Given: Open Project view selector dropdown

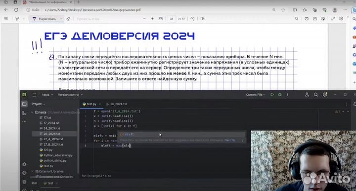Looking at the screenshot, I should tap(38, 104).
